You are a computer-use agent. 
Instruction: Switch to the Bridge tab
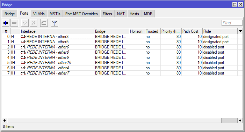coord(10,14)
